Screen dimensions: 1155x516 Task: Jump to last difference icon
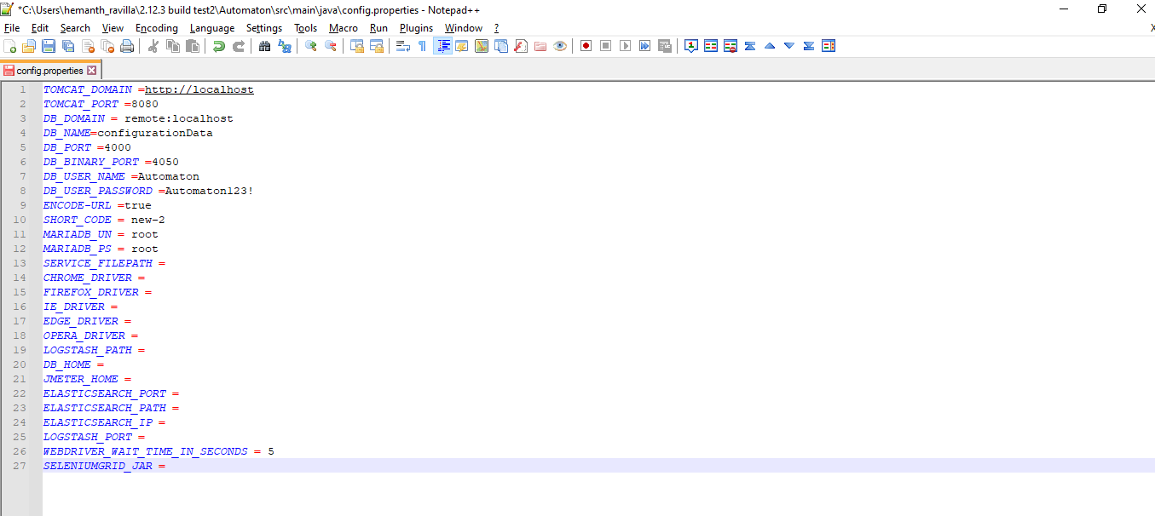pos(809,46)
